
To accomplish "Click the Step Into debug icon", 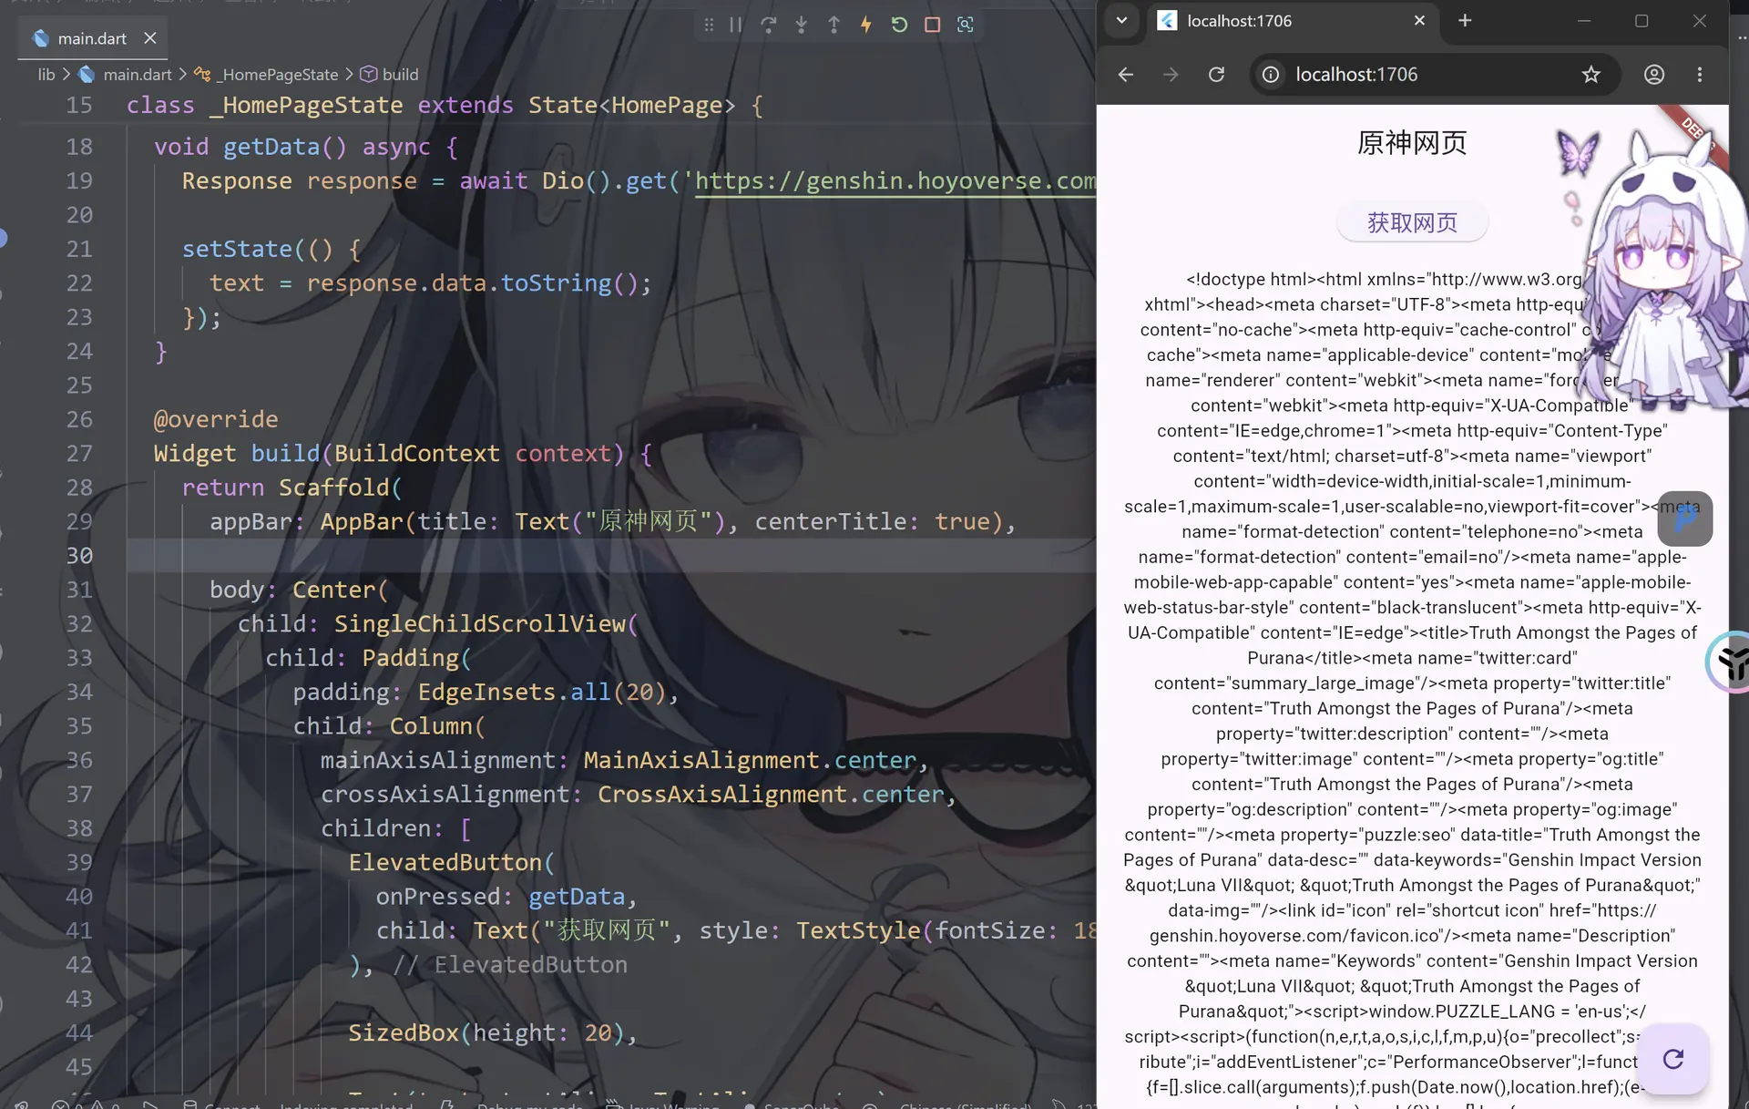I will (x=802, y=25).
